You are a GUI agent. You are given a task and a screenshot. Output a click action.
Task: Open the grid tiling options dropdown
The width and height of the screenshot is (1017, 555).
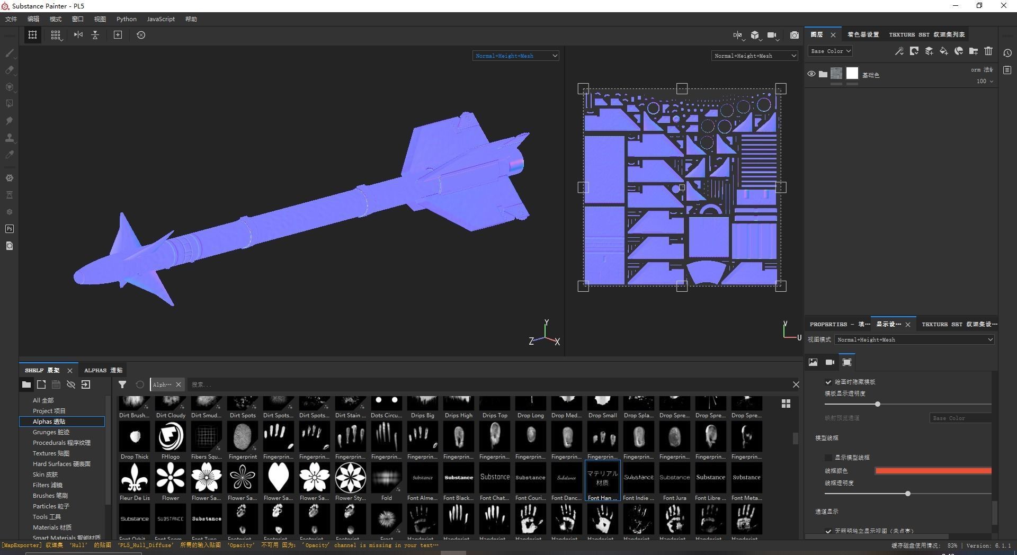coord(56,35)
